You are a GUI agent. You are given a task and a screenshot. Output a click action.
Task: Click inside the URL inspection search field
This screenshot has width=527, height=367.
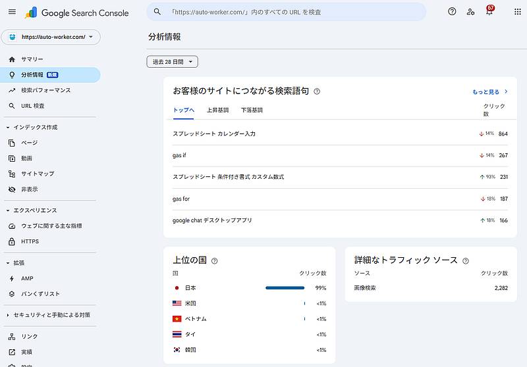[x=287, y=12]
